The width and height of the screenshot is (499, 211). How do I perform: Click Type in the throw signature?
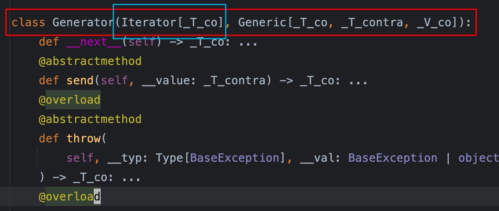click(x=169, y=158)
